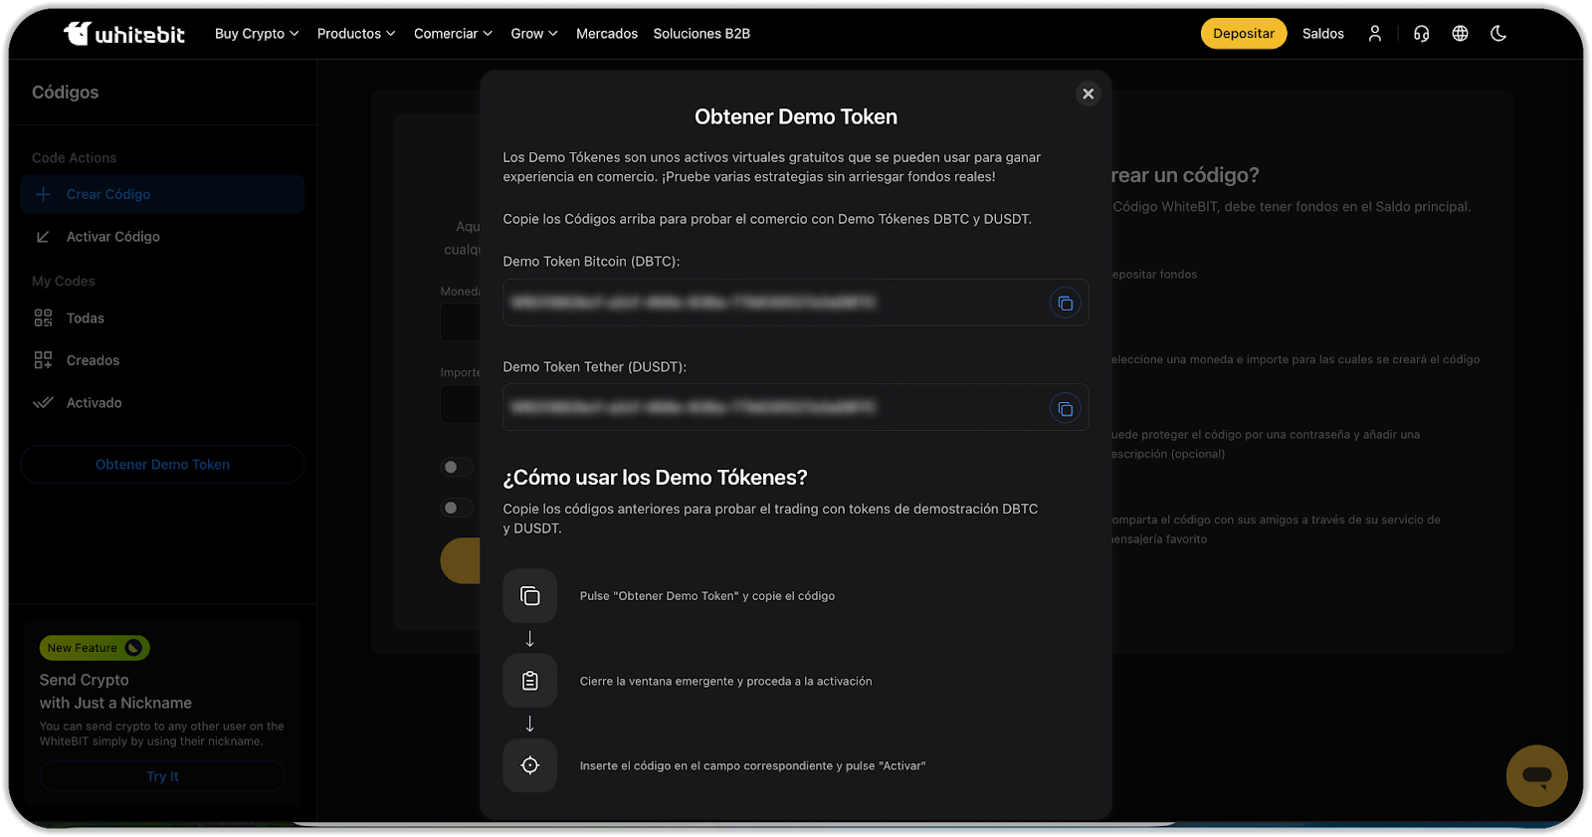The width and height of the screenshot is (1592, 837).
Task: Open the user account profile icon
Action: click(1374, 34)
